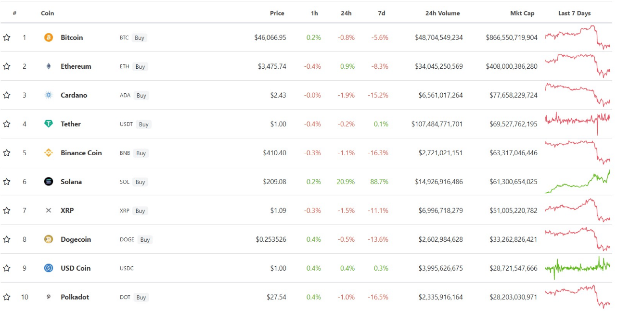617x311 pixels.
Task: Open Tether via its logo icon
Action: click(x=48, y=124)
